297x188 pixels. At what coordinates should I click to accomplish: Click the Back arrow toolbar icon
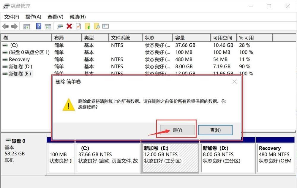pyautogui.click(x=5, y=26)
